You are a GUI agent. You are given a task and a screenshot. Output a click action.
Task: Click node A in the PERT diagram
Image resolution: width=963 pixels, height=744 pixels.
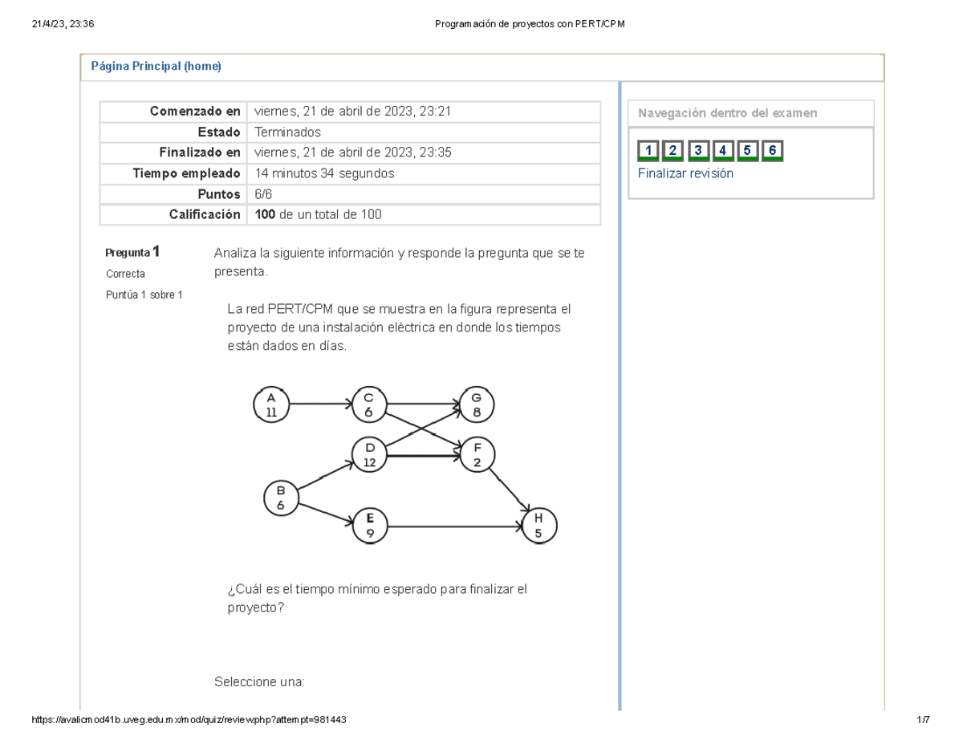271,404
